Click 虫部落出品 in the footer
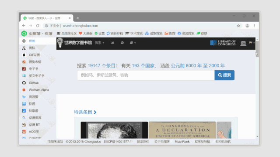The height and width of the screenshot is (157, 280). click(55, 142)
